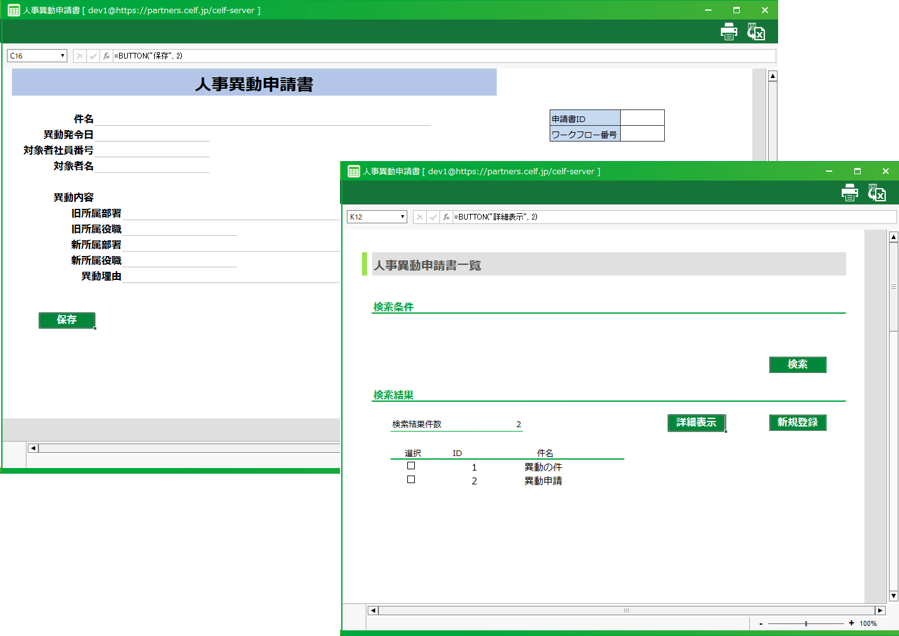
Task: Click the print icon in front window
Action: (849, 192)
